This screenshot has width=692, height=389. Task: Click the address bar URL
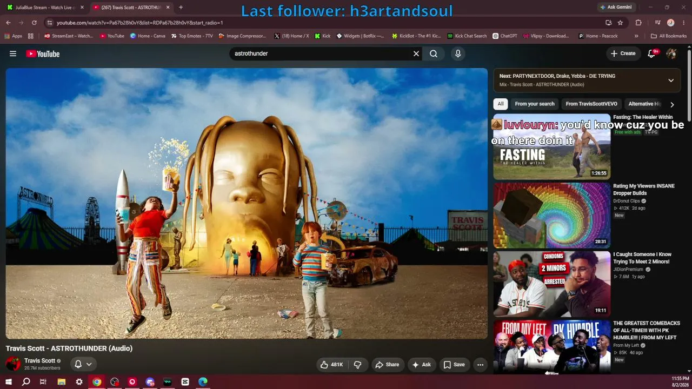pos(139,23)
